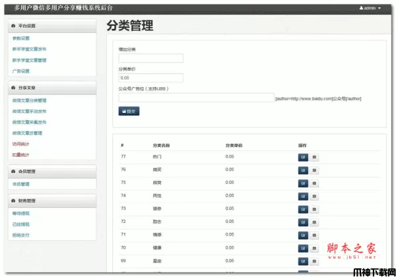Delete category row 75
The width and height of the screenshot is (396, 277).
(x=314, y=183)
